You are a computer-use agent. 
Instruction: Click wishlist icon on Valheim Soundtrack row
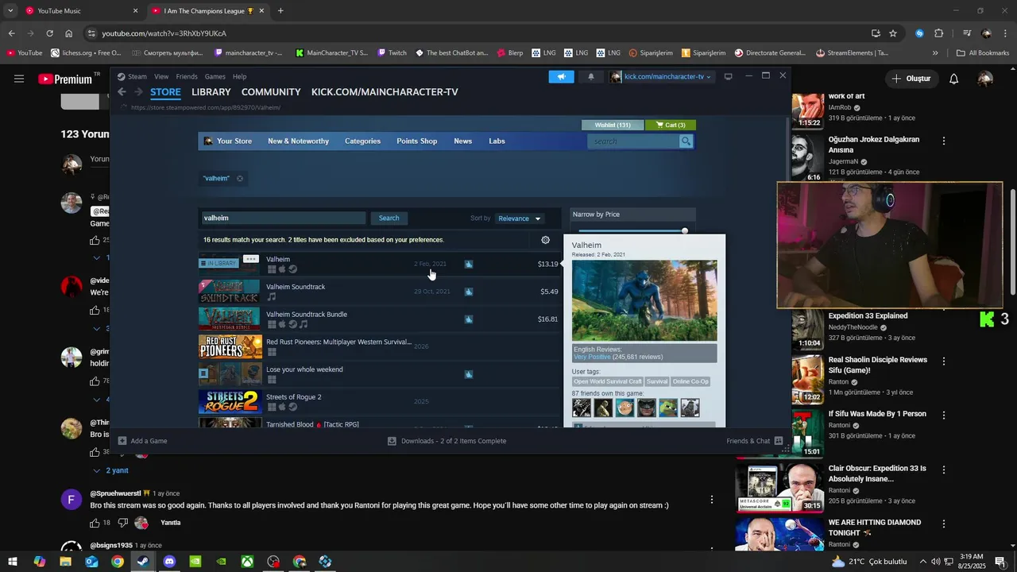coord(469,292)
